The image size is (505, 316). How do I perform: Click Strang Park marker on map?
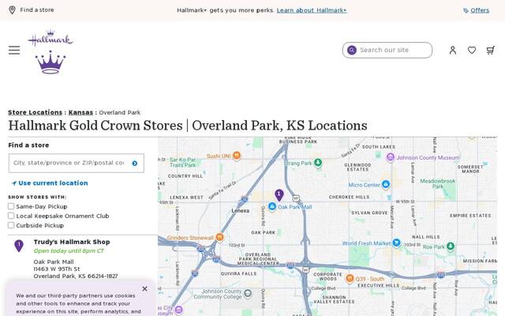pyautogui.click(x=318, y=163)
